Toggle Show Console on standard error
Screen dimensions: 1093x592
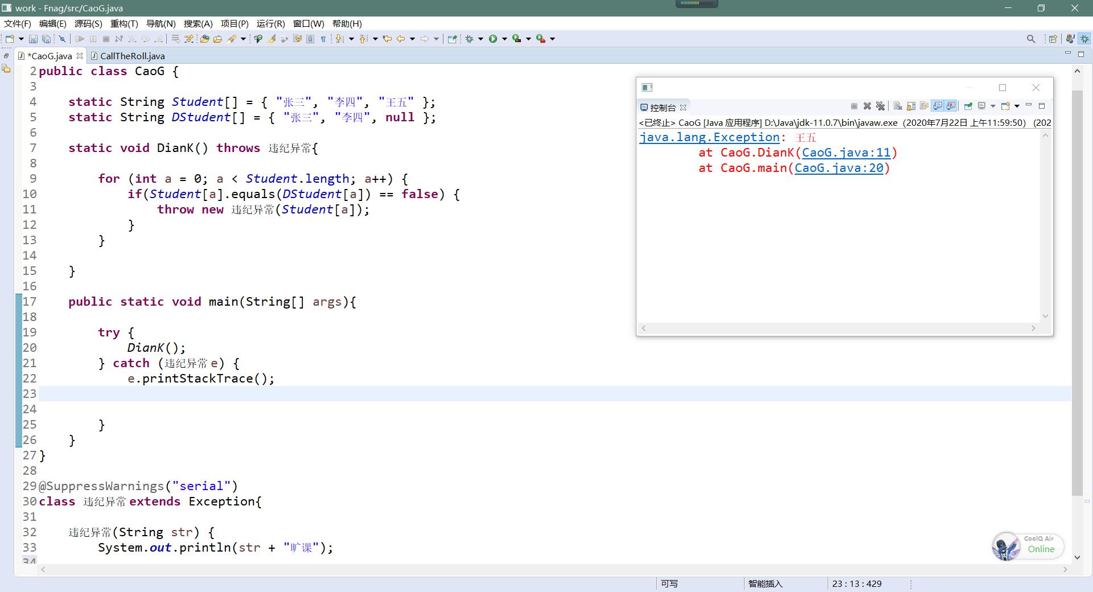(951, 106)
